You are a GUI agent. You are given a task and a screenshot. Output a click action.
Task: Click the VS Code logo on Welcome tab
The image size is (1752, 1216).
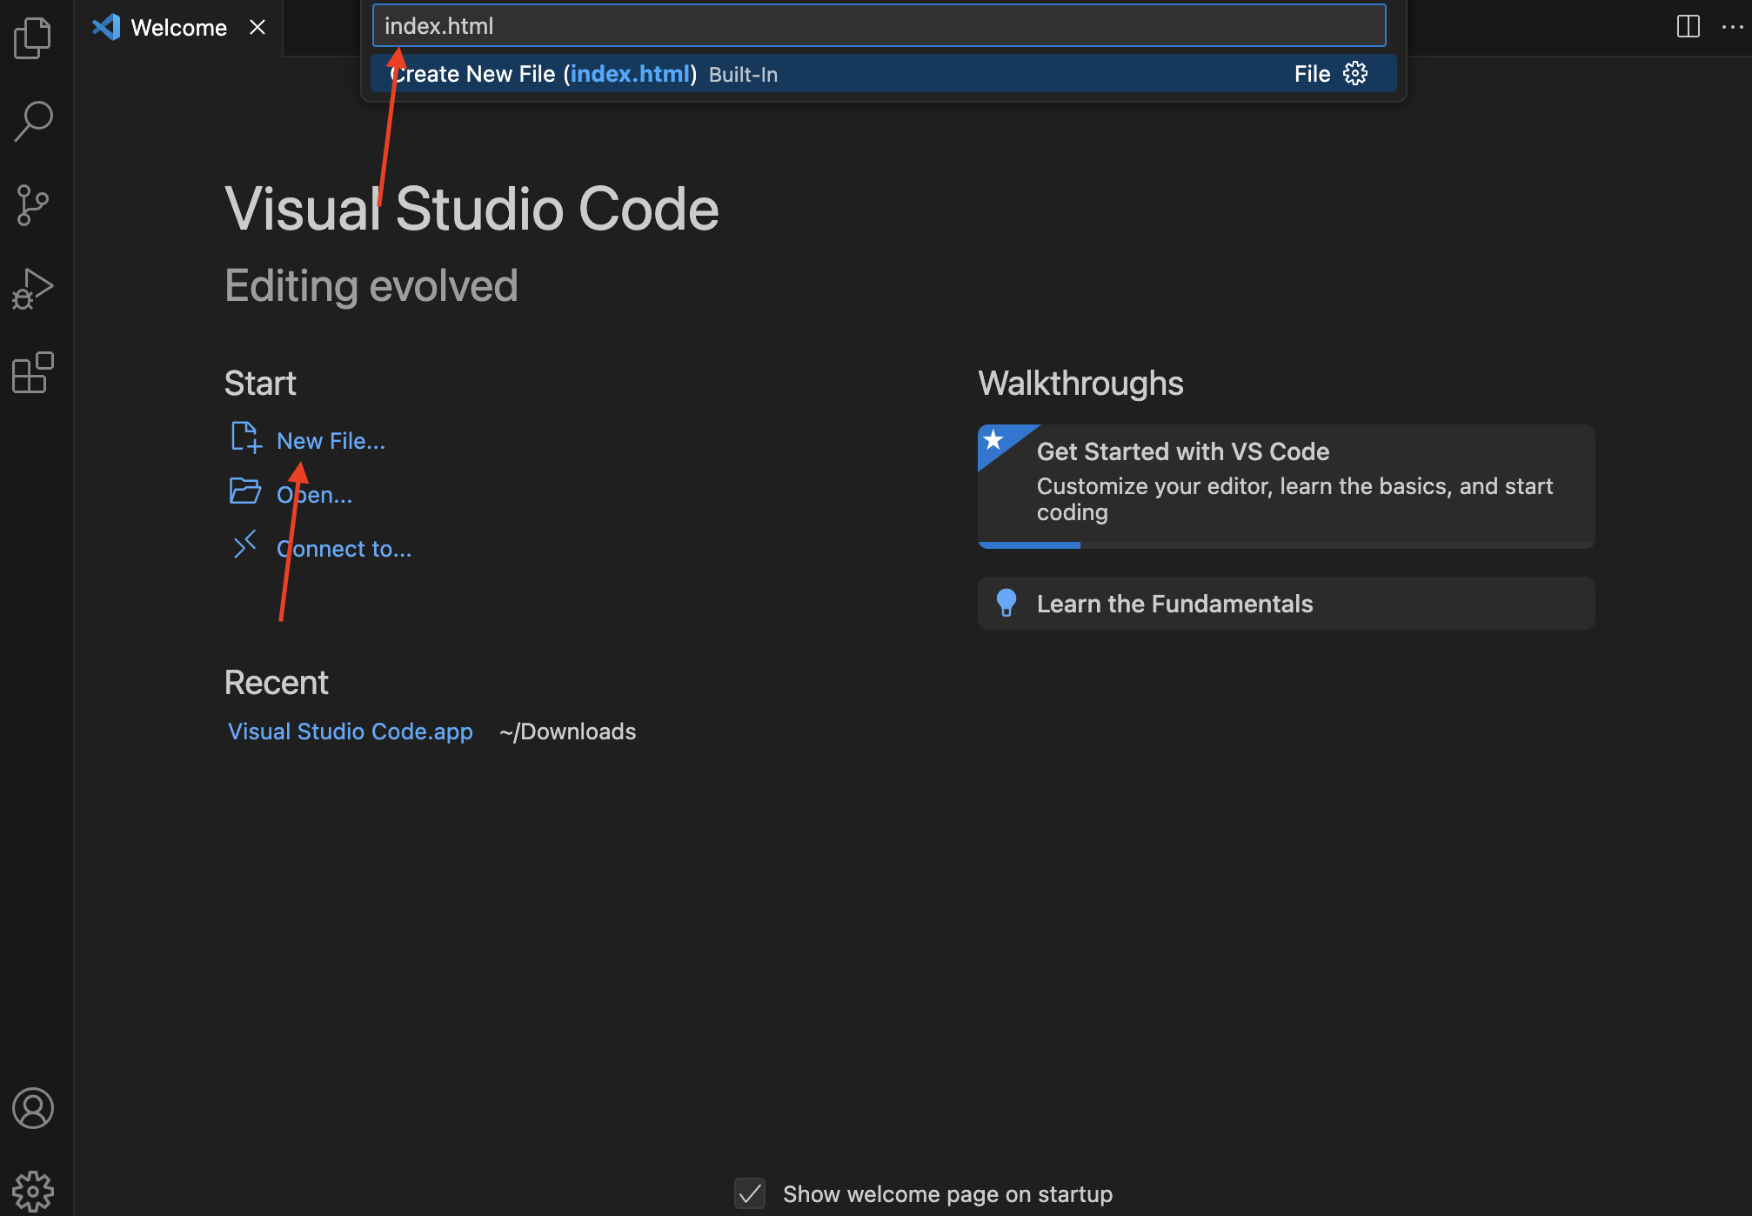point(106,27)
